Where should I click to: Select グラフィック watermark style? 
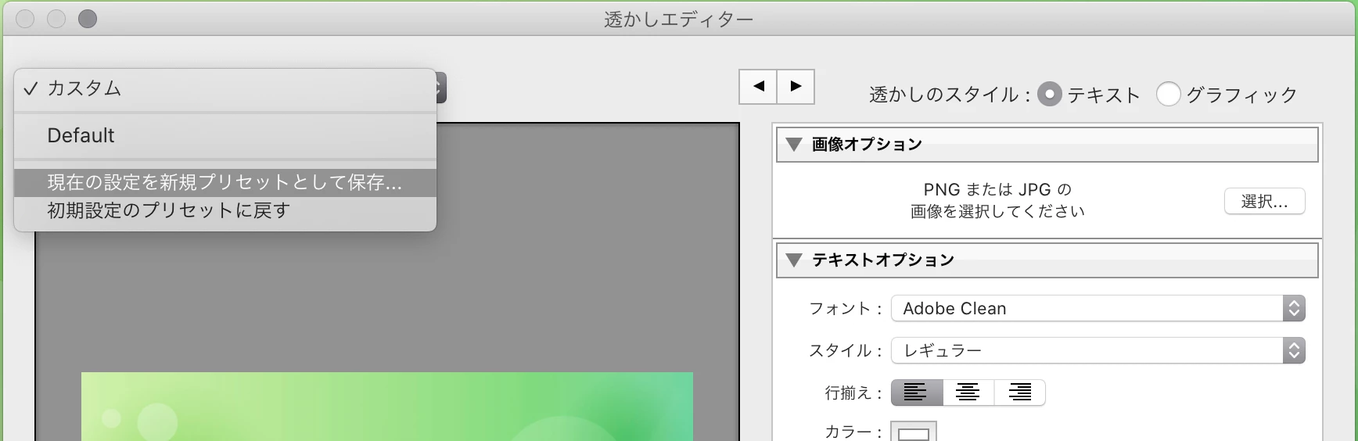[x=1168, y=95]
